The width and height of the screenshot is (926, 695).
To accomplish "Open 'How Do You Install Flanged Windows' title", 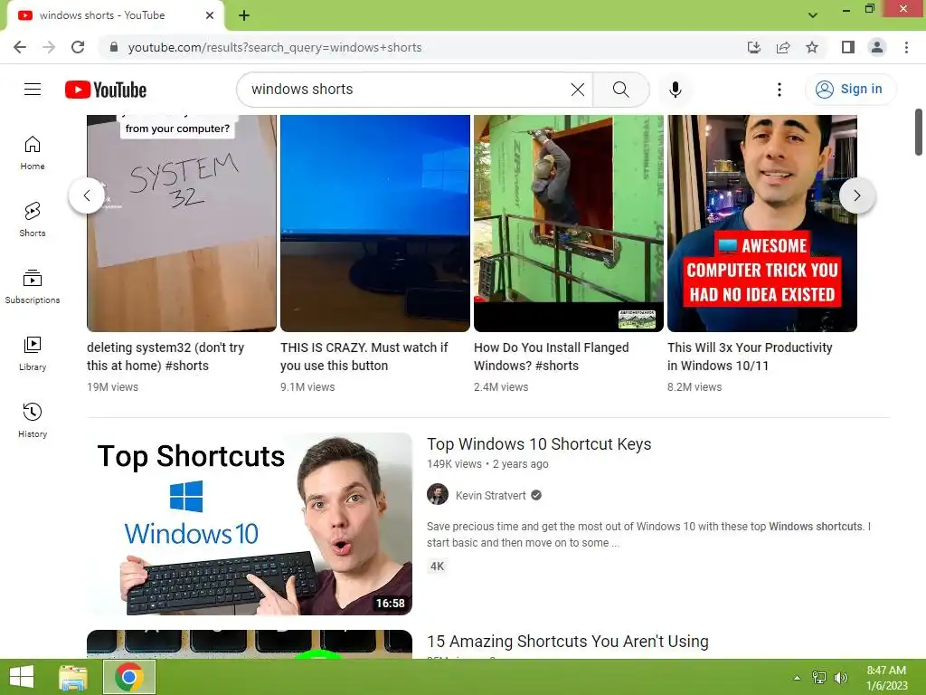I will (551, 357).
